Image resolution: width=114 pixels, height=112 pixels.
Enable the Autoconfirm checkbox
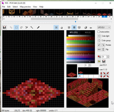pyautogui.click(x=99, y=32)
